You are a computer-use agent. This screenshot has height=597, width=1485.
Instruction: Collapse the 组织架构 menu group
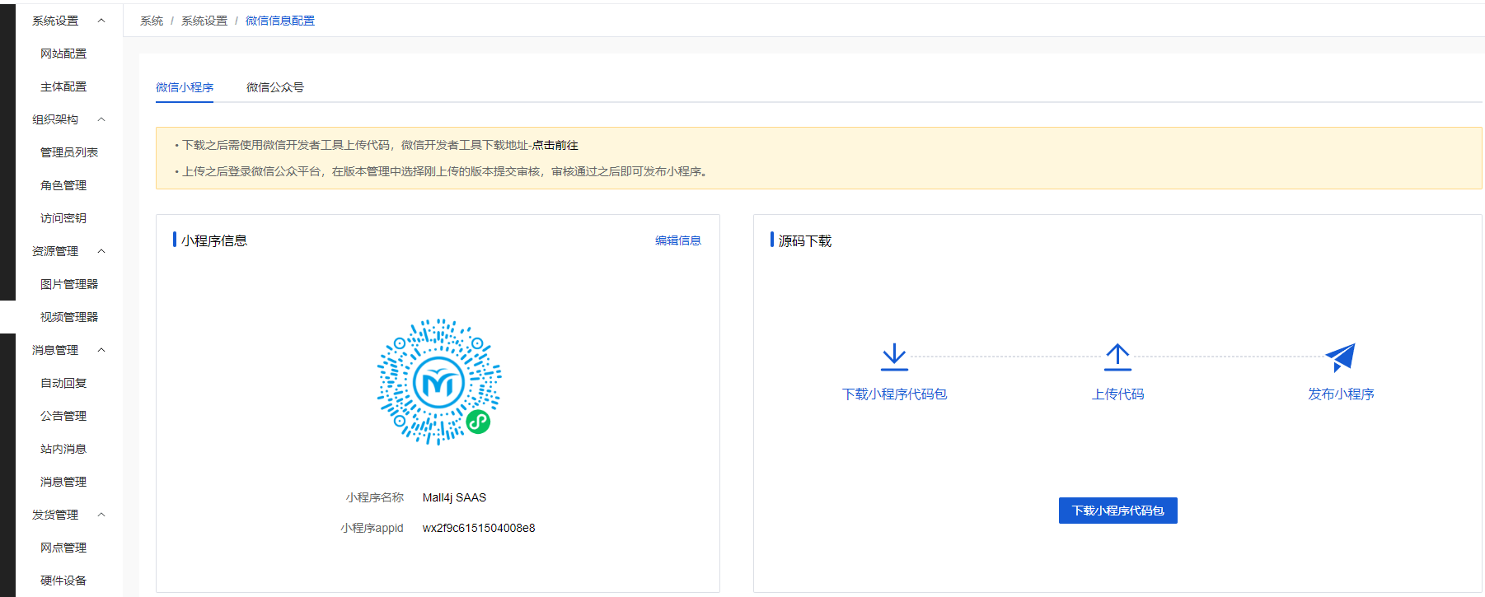(x=101, y=119)
